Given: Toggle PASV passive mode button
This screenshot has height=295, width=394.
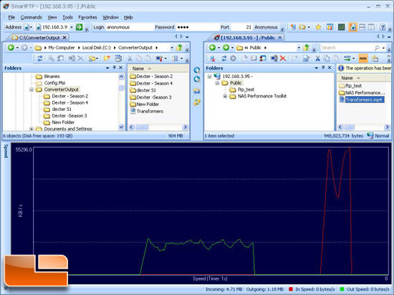Looking at the screenshot, I should (363, 59).
